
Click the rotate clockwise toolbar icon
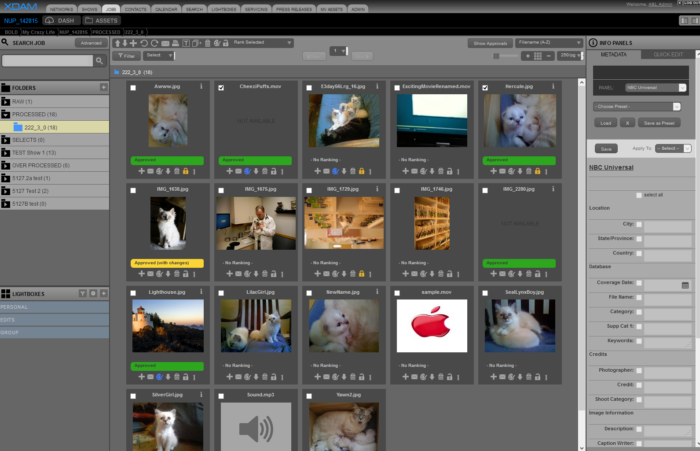[x=154, y=43]
